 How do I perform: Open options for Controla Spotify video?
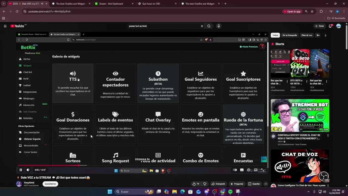(328, 135)
